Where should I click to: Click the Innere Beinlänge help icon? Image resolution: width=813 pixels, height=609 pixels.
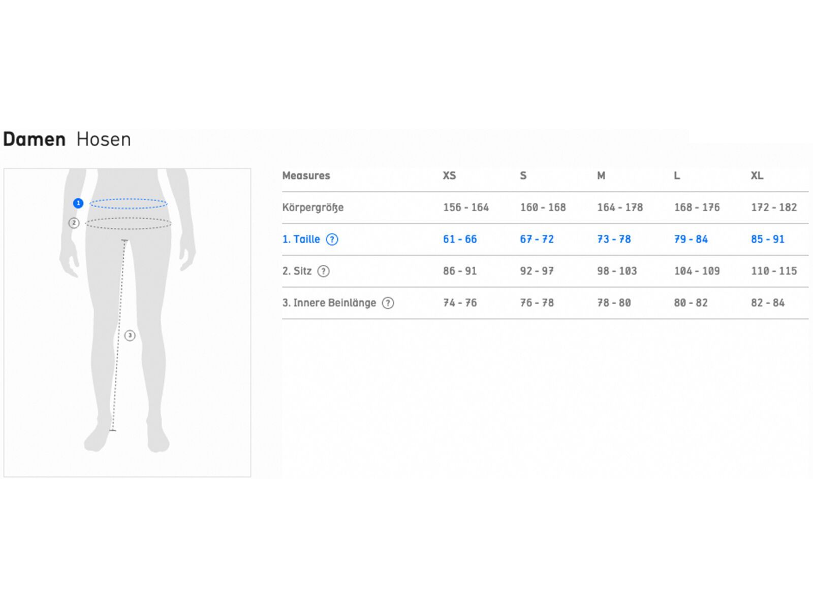[x=388, y=303]
